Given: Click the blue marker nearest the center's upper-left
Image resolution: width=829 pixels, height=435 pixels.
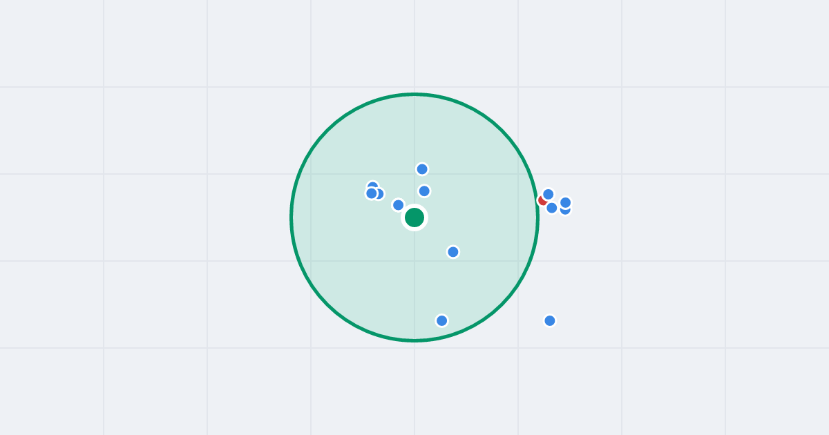Looking at the screenshot, I should (x=399, y=205).
